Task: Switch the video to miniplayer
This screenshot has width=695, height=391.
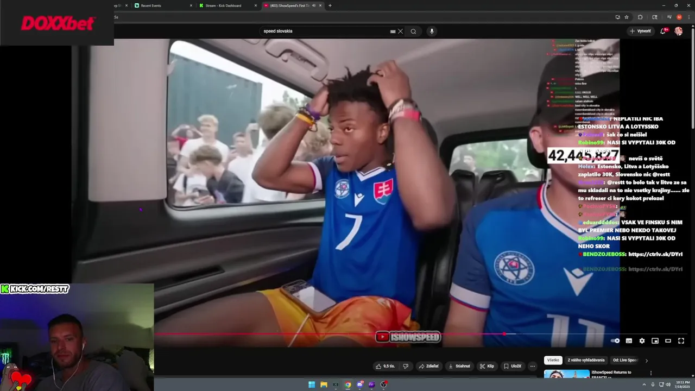Action: [655, 340]
